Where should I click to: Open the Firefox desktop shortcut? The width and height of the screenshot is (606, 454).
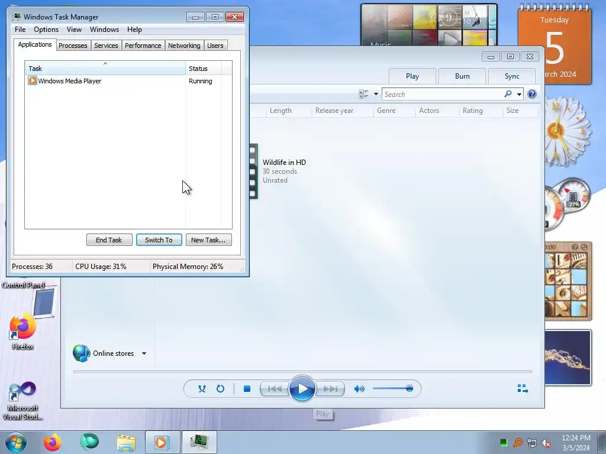pyautogui.click(x=22, y=331)
